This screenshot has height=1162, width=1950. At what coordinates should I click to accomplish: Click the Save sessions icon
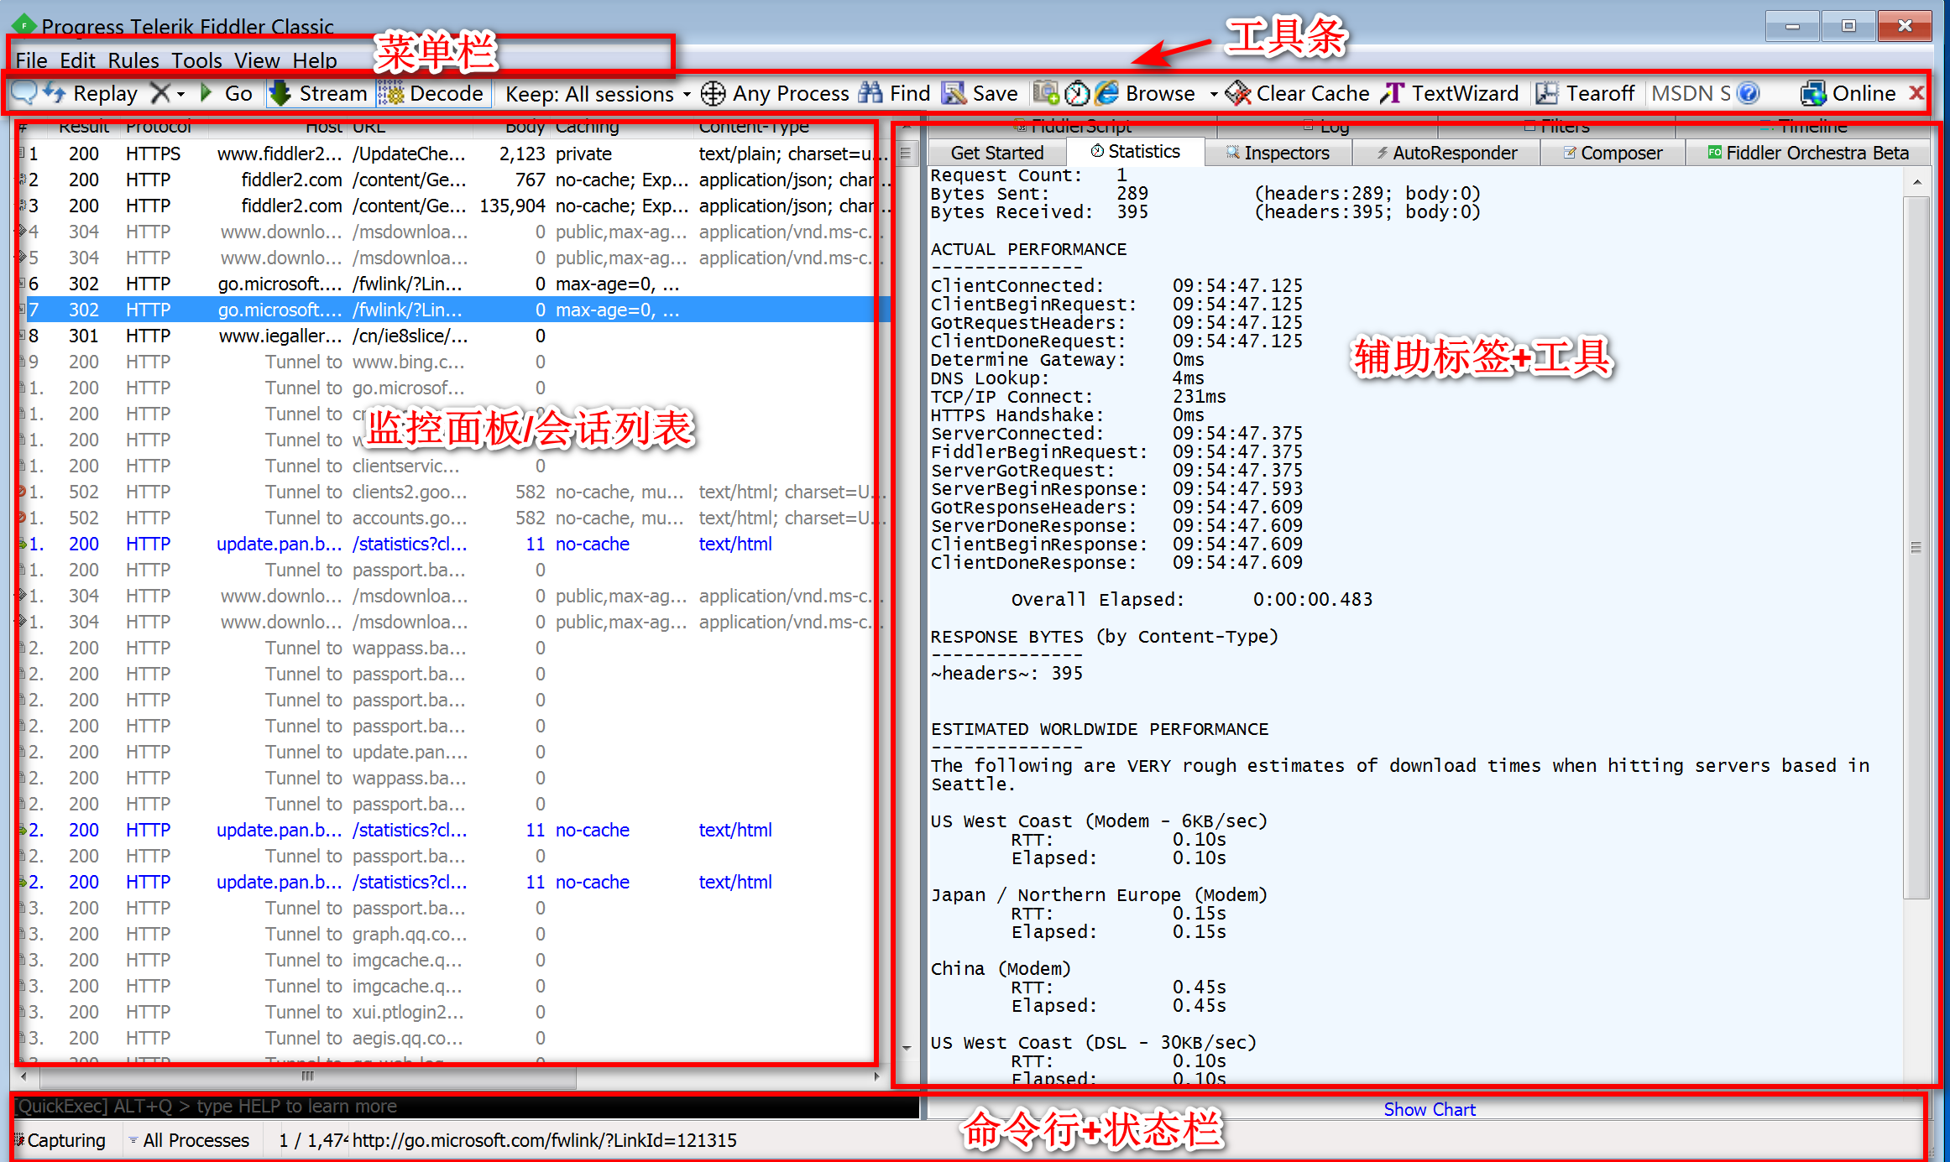(x=980, y=93)
